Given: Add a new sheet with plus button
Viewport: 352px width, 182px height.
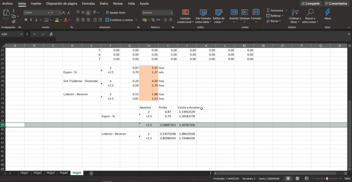Looking at the screenshot, I should pyautogui.click(x=91, y=173).
